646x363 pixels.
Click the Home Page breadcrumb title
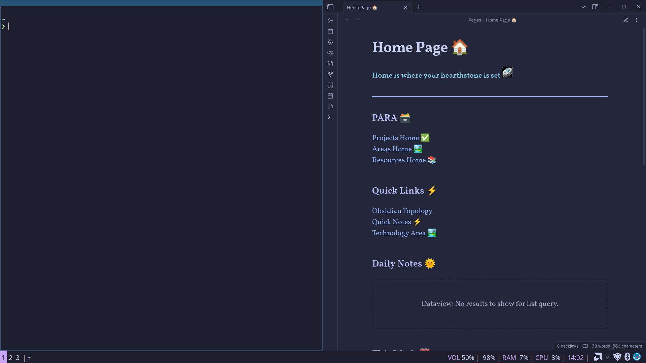click(x=501, y=20)
